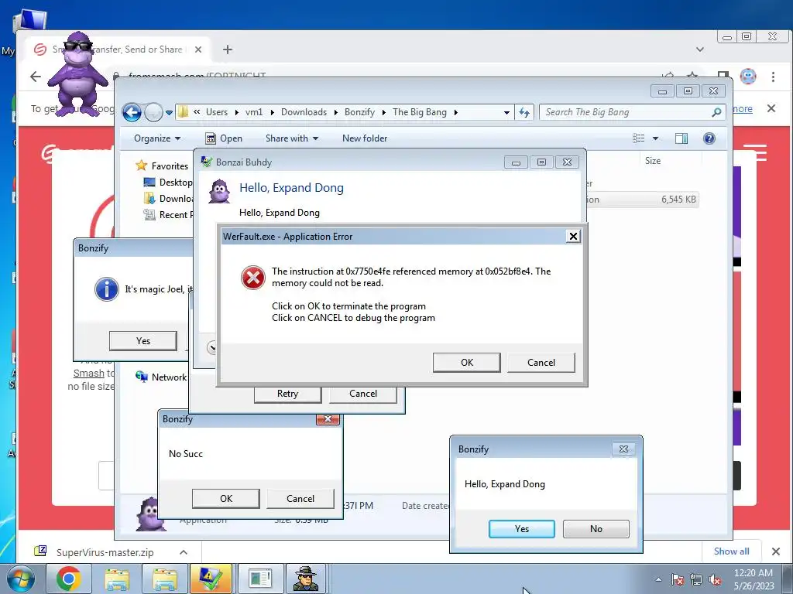Image resolution: width=793 pixels, height=594 pixels.
Task: Click the network tray icon
Action: click(x=696, y=579)
